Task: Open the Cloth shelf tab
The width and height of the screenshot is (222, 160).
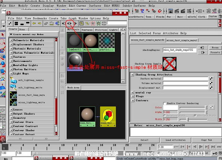Action: click(x=201, y=17)
